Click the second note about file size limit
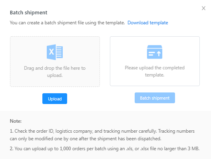211x159 pixels. pyautogui.click(x=105, y=149)
